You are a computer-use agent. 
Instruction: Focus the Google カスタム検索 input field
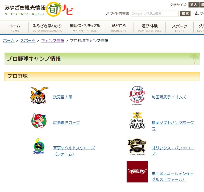pos(155,14)
